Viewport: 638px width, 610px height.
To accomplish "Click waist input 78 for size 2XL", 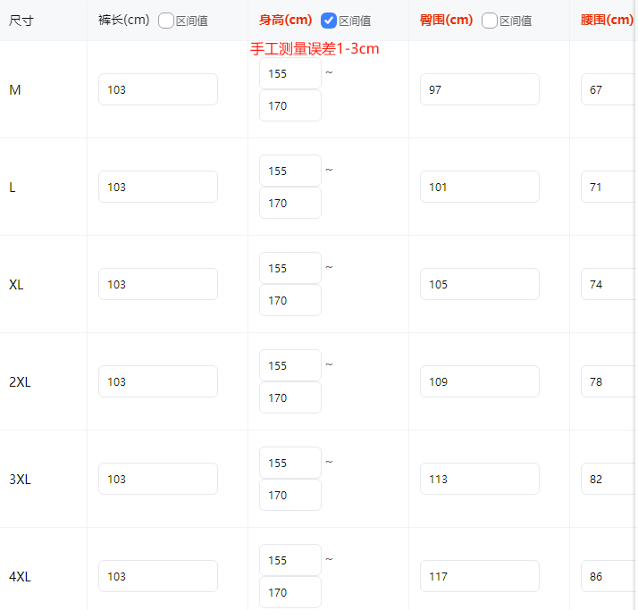I will [609, 381].
